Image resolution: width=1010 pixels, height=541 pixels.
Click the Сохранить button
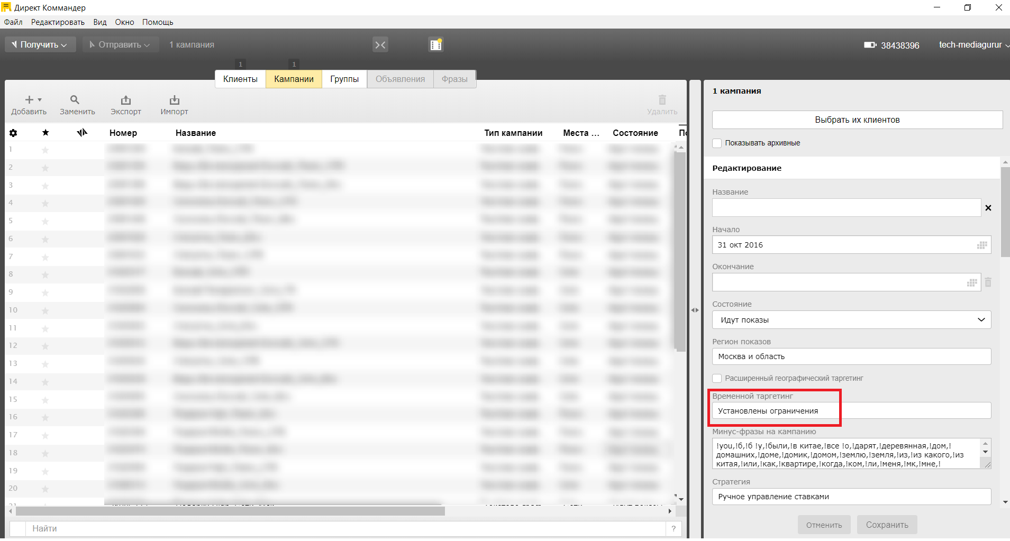click(887, 525)
